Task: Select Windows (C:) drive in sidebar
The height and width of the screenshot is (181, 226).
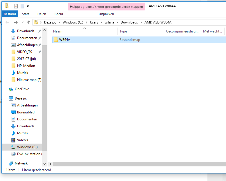Action: pos(22,147)
